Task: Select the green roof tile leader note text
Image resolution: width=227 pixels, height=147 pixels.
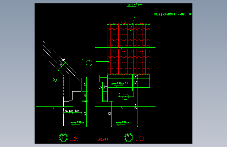Action: pos(172,14)
